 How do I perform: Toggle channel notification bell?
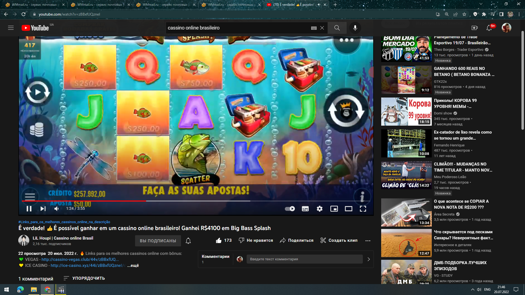188,241
